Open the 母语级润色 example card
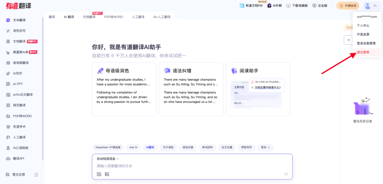383x184 pixels. click(x=124, y=89)
